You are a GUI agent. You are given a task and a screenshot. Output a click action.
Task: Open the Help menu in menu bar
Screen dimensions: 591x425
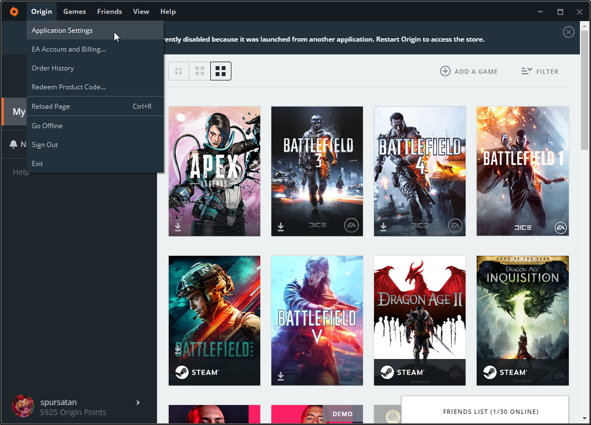[x=168, y=11]
